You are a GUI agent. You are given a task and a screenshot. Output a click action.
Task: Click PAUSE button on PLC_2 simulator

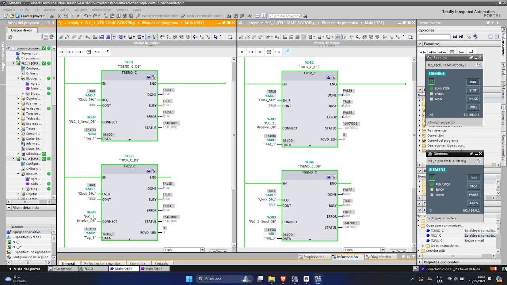(x=473, y=195)
